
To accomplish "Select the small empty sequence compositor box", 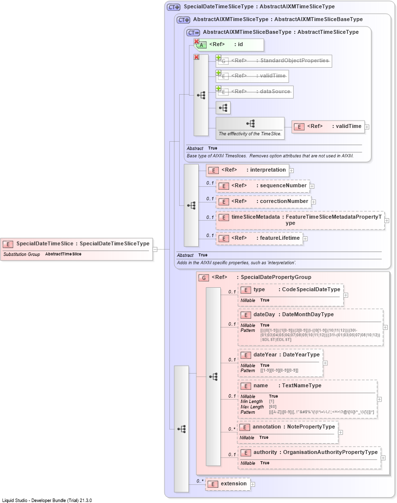I will [x=223, y=108].
